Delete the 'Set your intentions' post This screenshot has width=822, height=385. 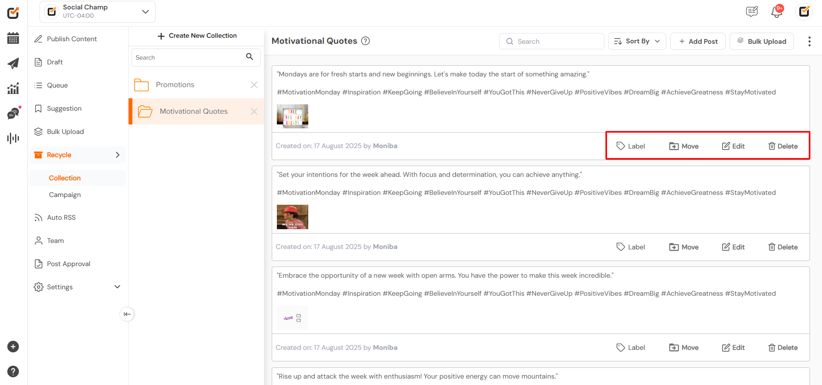click(x=783, y=247)
